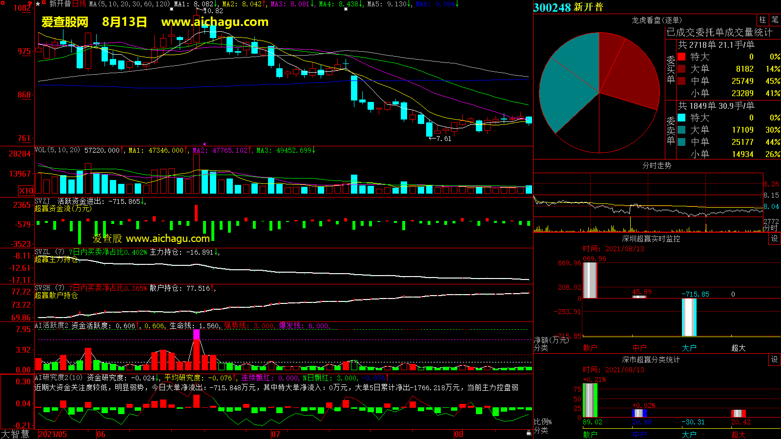
Task: Click the cyan 特大 sell order swatch
Action: coord(681,118)
